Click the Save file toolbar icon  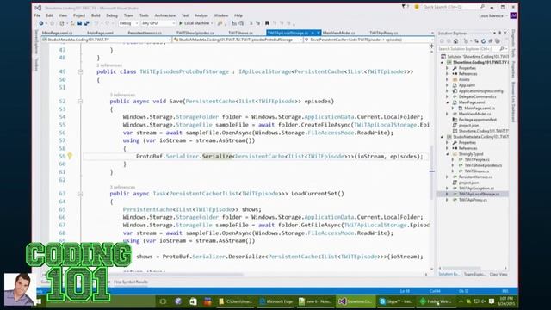click(x=80, y=23)
